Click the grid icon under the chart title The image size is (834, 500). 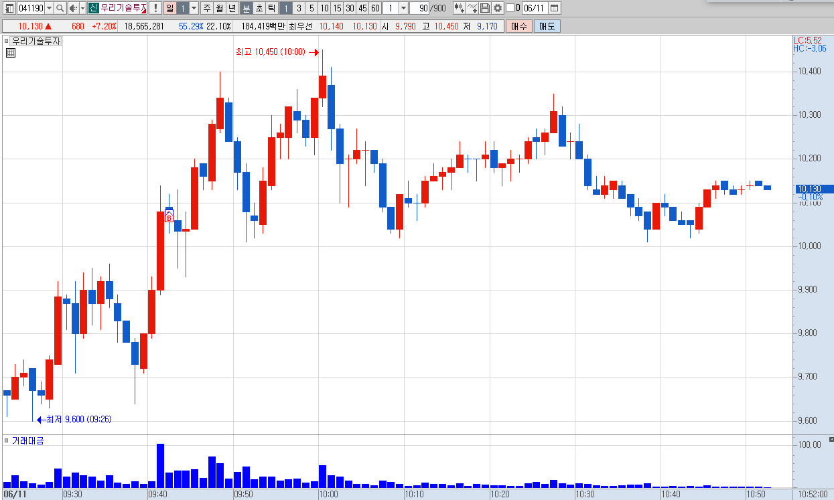click(x=10, y=54)
